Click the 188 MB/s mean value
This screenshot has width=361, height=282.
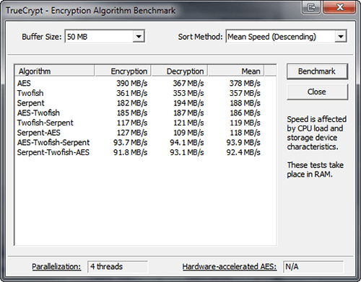click(x=245, y=103)
